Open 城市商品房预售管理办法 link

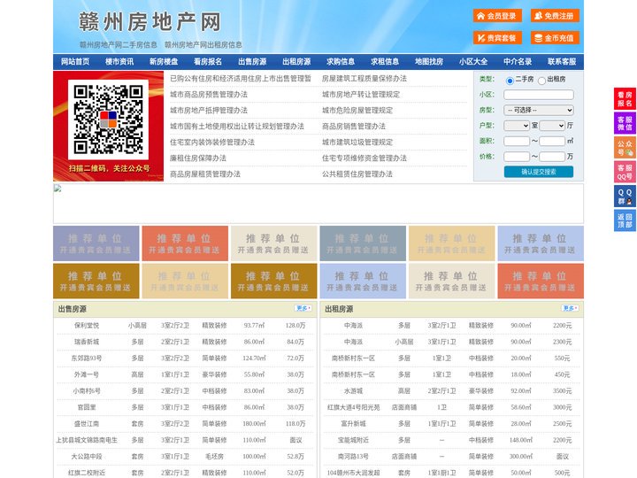[209, 95]
